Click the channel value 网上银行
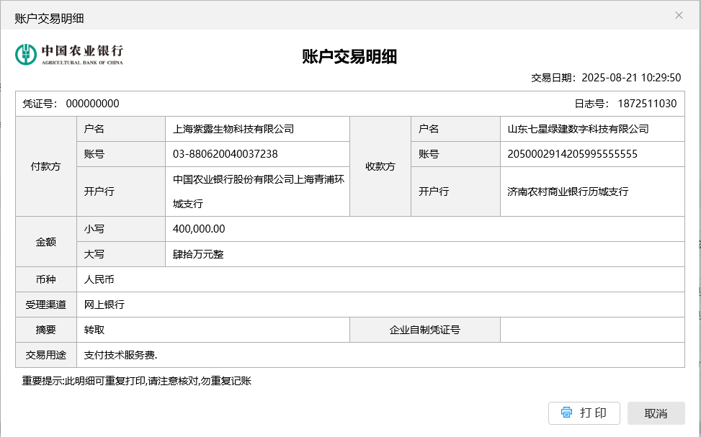Screen dimensions: 701x437 [x=104, y=305]
